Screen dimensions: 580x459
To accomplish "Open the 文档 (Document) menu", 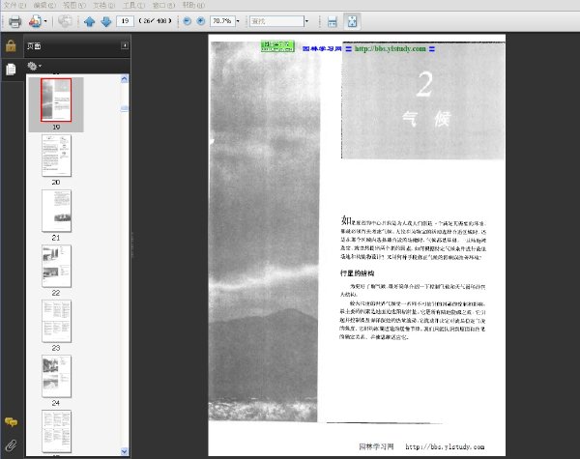I will [x=103, y=5].
